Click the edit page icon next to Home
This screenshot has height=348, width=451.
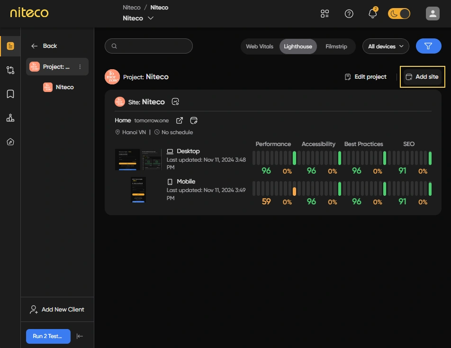click(194, 120)
